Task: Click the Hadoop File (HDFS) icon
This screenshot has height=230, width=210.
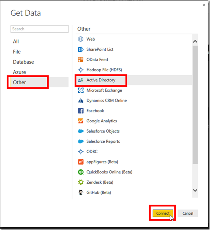Action: click(x=81, y=70)
